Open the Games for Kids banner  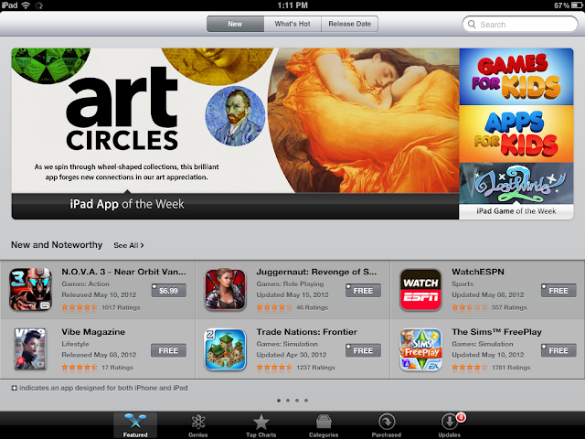(x=516, y=77)
